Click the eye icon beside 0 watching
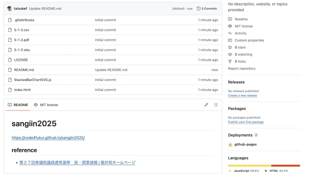Image resolution: width=310 pixels, height=180 pixels. click(x=230, y=55)
